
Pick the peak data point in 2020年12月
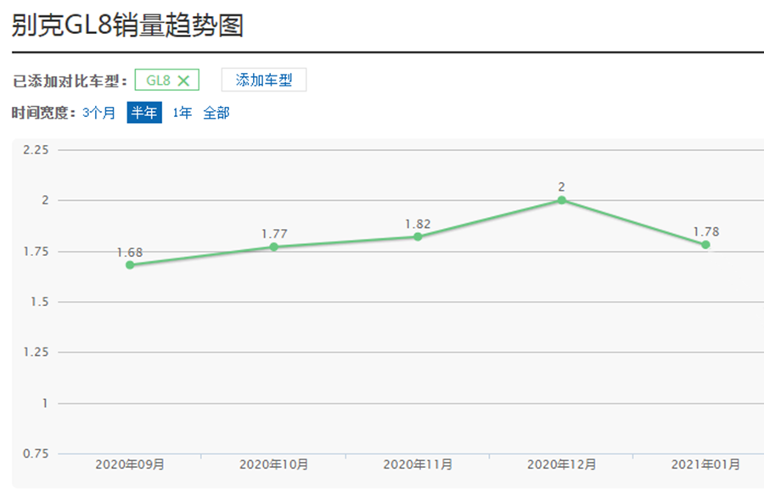(562, 200)
